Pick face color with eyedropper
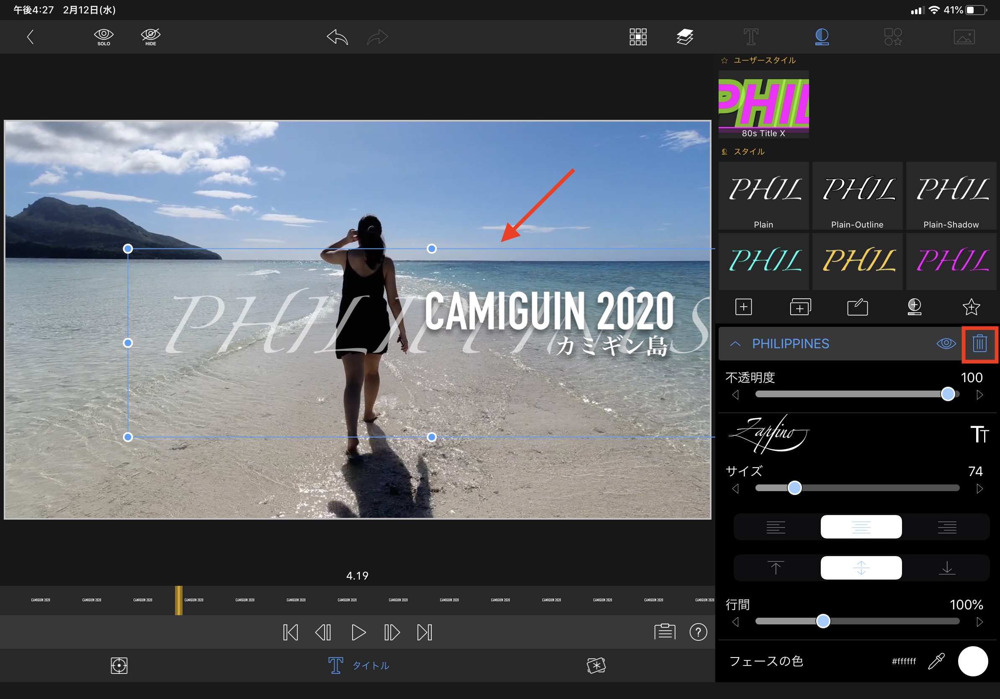The width and height of the screenshot is (1000, 699). pyautogui.click(x=936, y=661)
